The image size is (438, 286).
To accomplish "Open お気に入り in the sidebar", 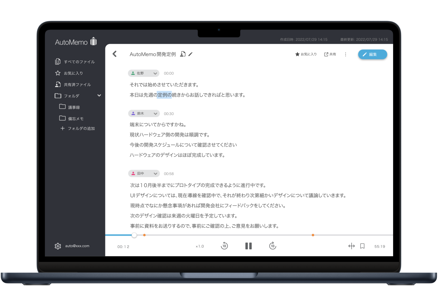I will tap(69, 73).
